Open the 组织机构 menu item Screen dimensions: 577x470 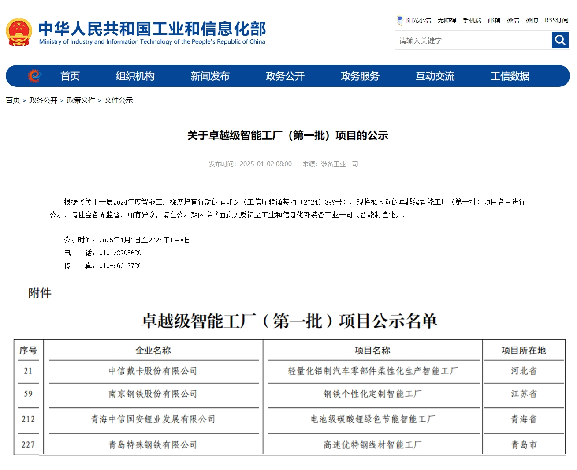(135, 76)
